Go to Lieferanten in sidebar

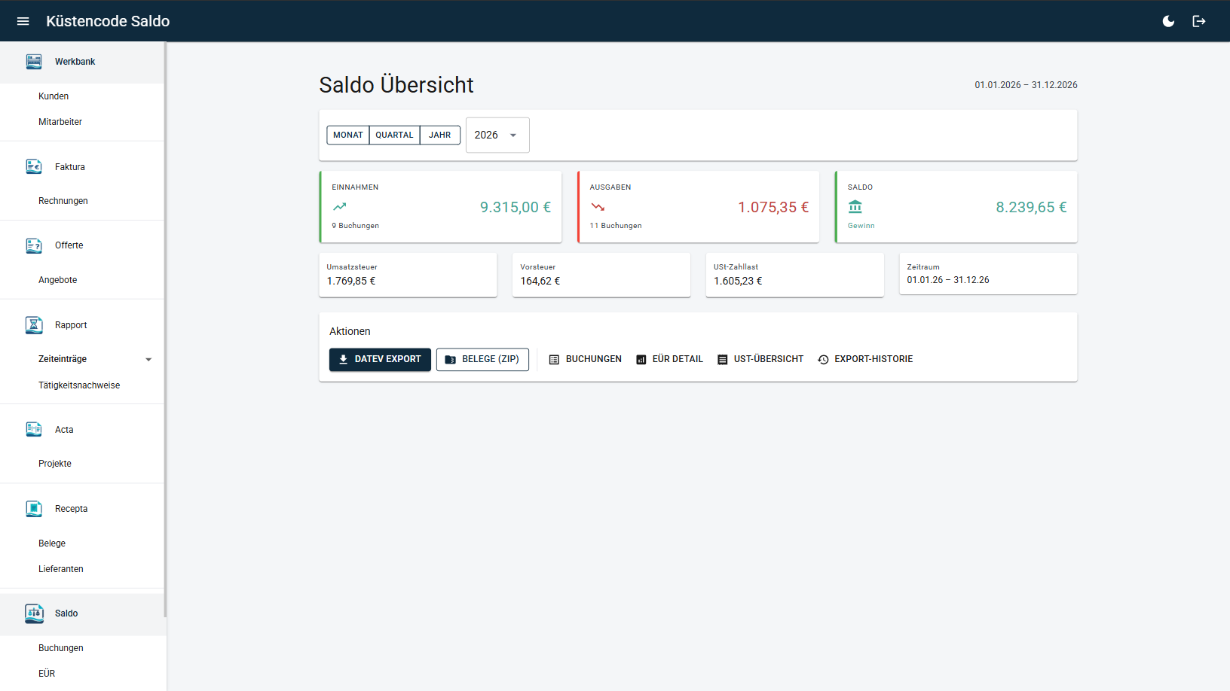[x=61, y=569]
